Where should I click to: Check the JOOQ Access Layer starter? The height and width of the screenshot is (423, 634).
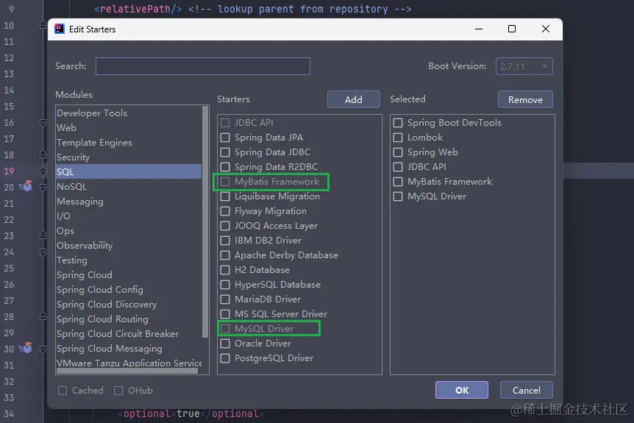[225, 226]
